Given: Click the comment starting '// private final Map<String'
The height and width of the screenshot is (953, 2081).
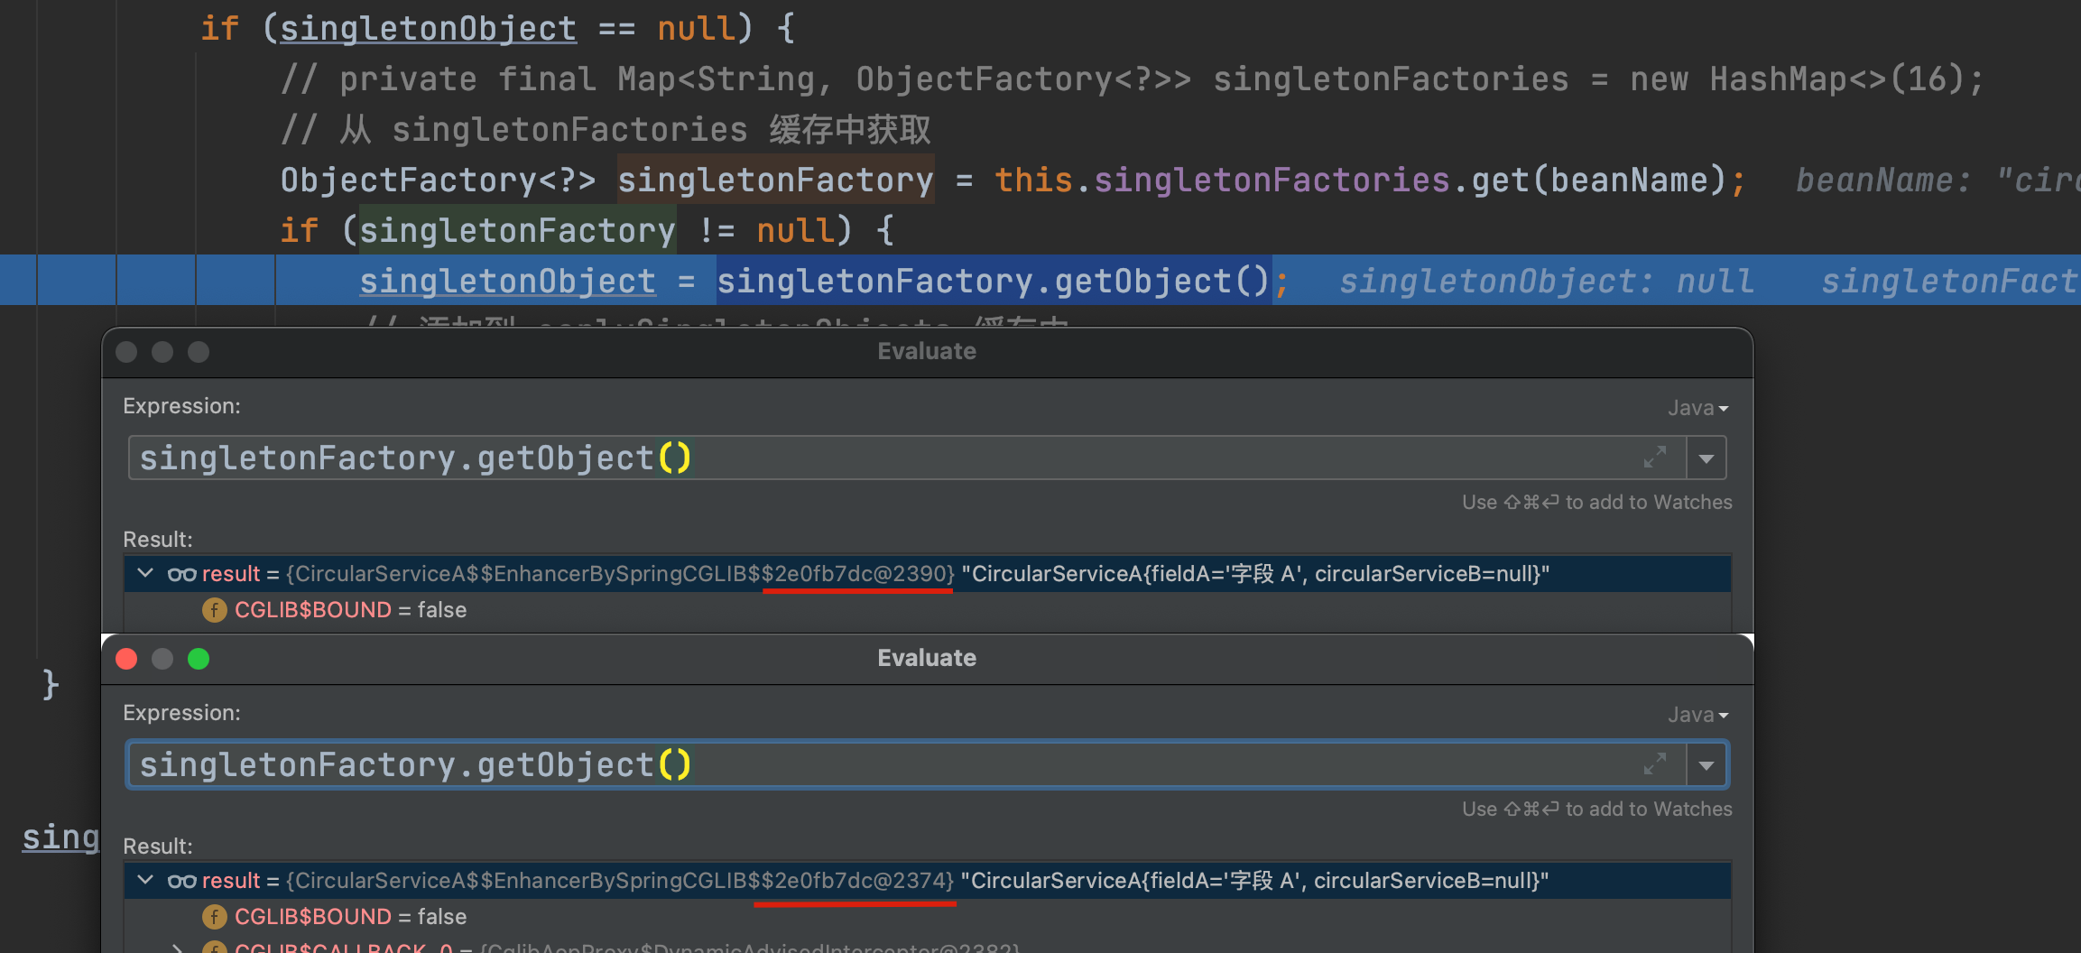Looking at the screenshot, I should [1132, 79].
